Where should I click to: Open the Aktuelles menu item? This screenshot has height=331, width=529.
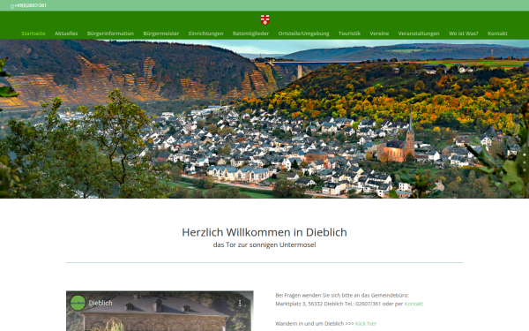(x=66, y=34)
